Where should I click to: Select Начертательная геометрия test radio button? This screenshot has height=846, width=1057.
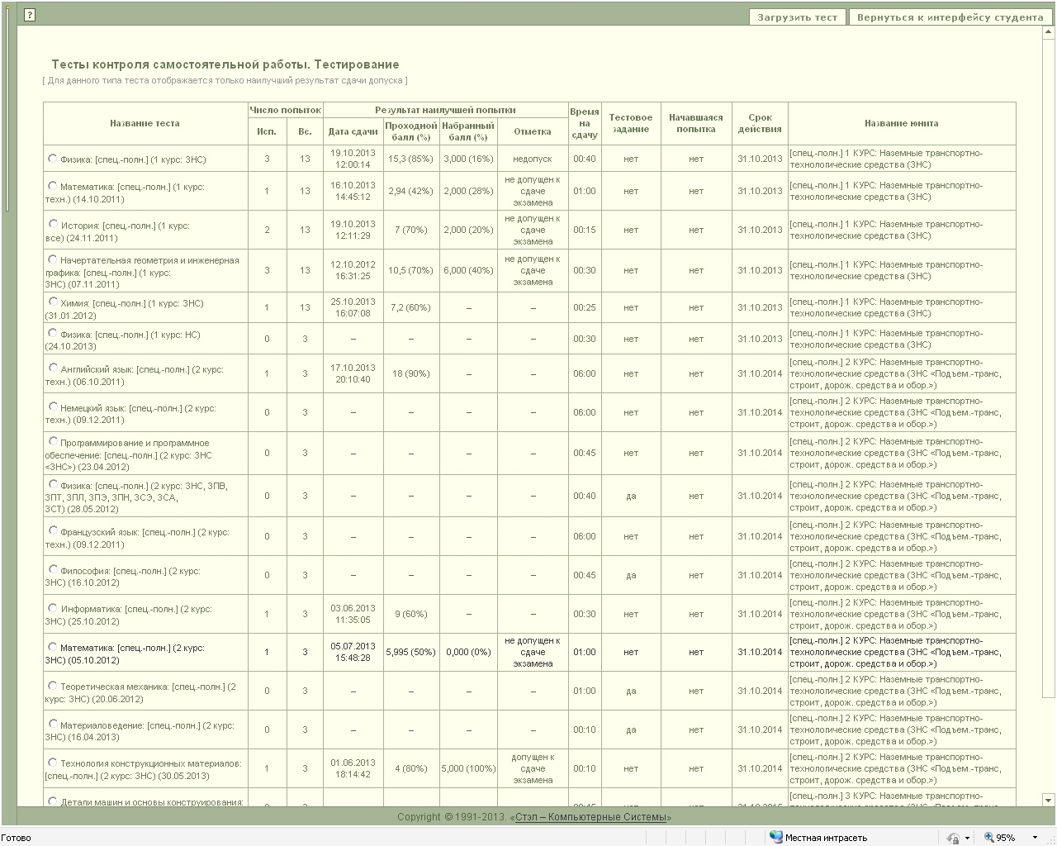pyautogui.click(x=53, y=259)
